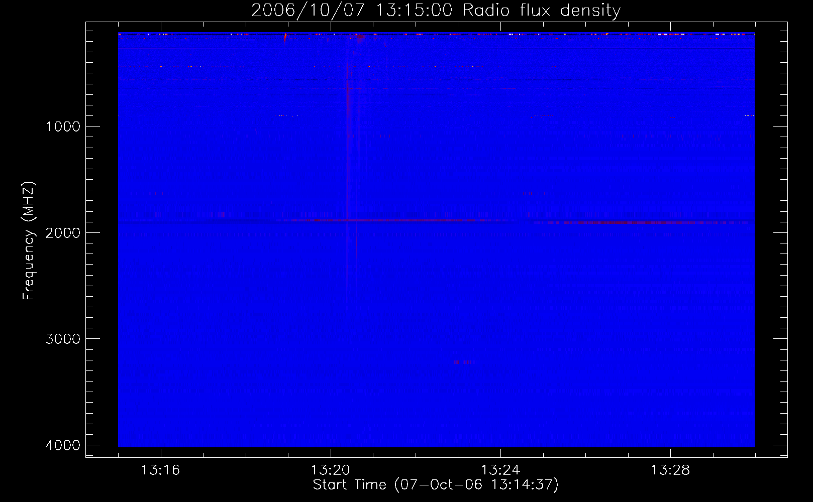Image resolution: width=813 pixels, height=502 pixels.
Task: Click the plot title '2006/10/07 13:15:00 Radio flux density'
Action: [436, 11]
